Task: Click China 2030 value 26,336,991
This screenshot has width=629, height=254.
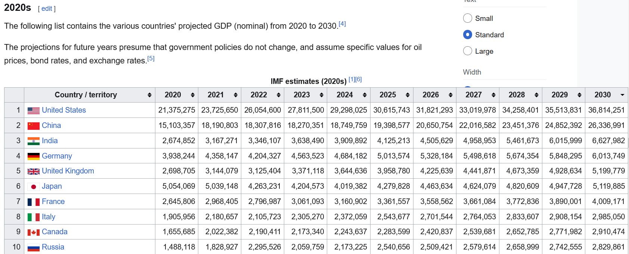Action: pos(607,125)
